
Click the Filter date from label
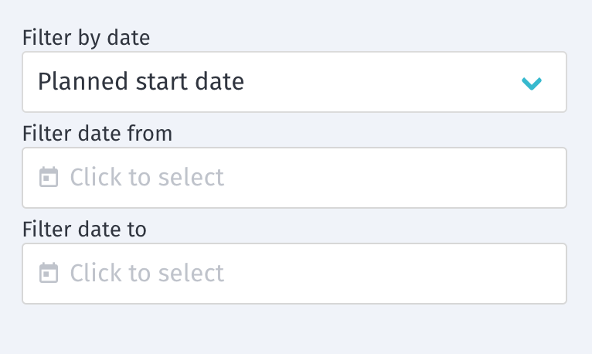coord(97,133)
